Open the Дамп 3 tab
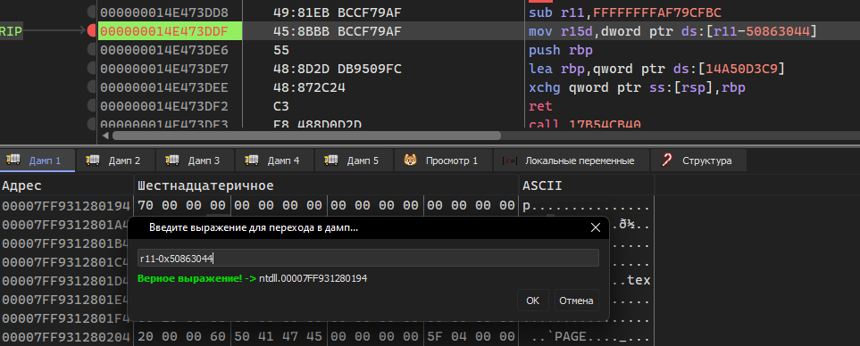 point(196,161)
